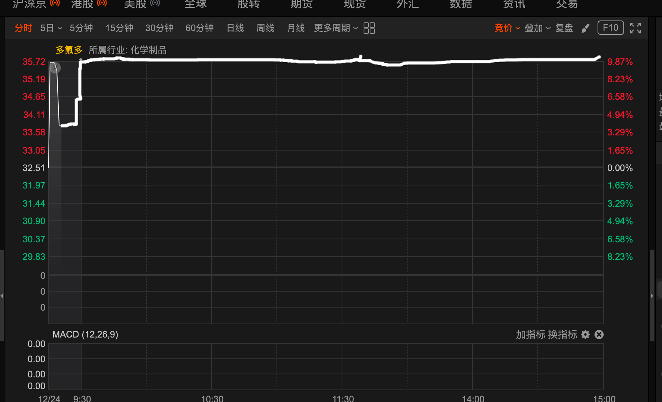
Task: Click the live signal icon beside 沪深京
Action: pyautogui.click(x=55, y=3)
